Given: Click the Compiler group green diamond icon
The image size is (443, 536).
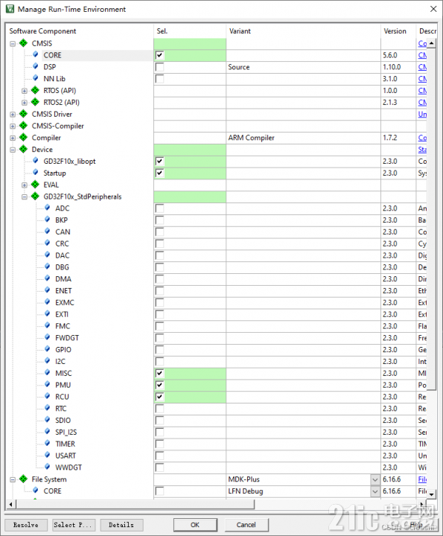Looking at the screenshot, I should point(23,138).
